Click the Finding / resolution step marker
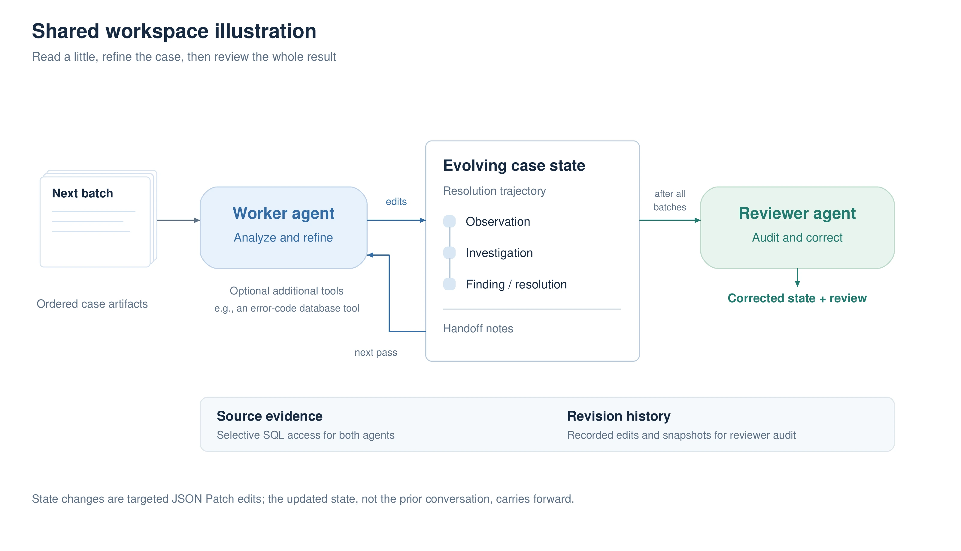 (449, 284)
